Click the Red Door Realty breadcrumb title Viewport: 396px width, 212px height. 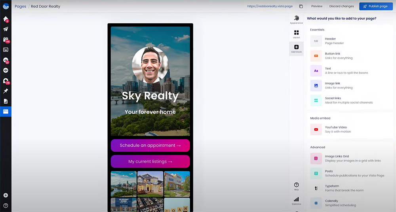[x=46, y=6]
